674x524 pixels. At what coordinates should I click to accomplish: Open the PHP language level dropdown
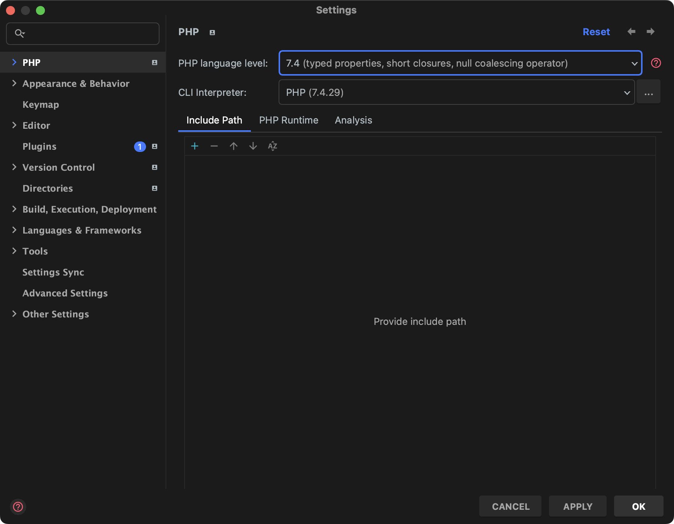[461, 63]
